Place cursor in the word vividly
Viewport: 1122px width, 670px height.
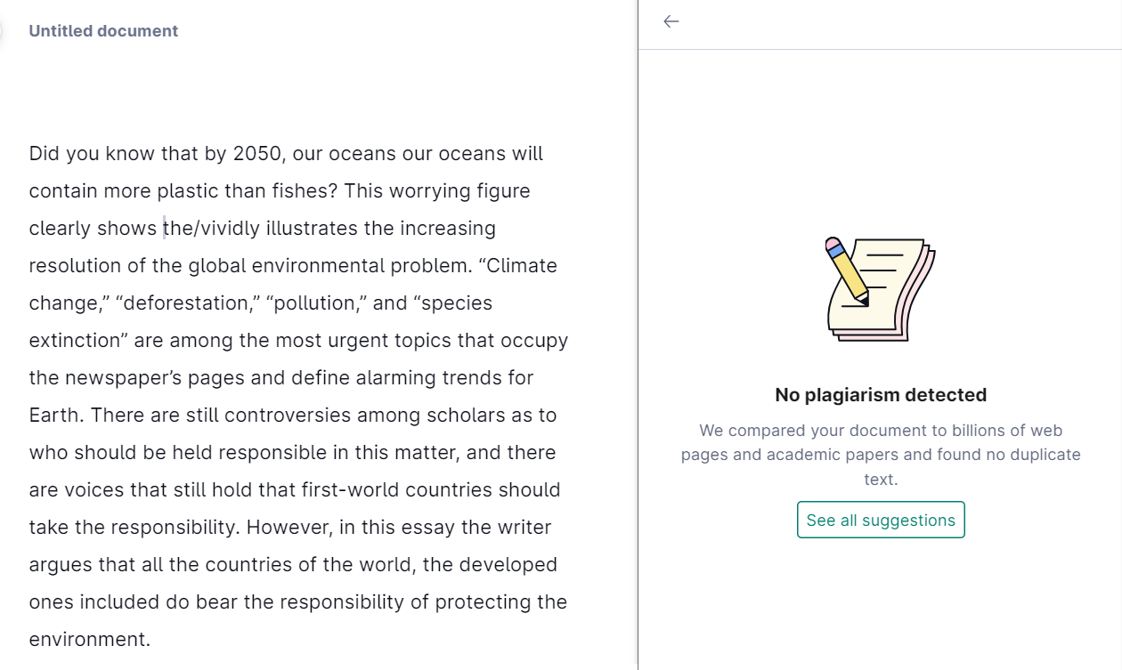coord(230,229)
